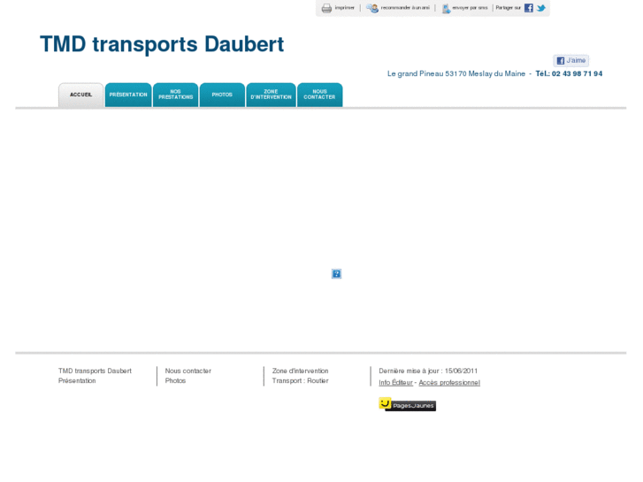Open the Accès professionnel link
The image size is (643, 482).
(449, 382)
